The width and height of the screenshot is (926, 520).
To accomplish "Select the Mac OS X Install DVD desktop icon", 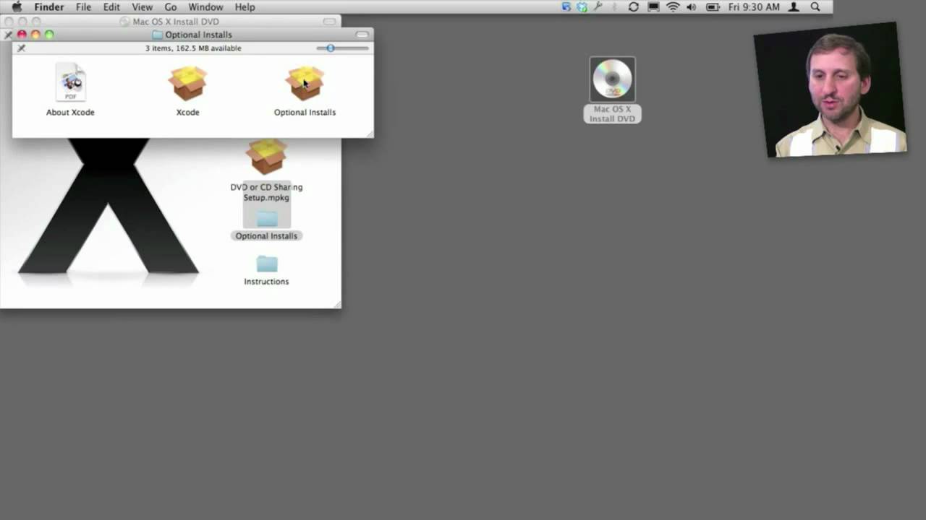I will coord(612,79).
